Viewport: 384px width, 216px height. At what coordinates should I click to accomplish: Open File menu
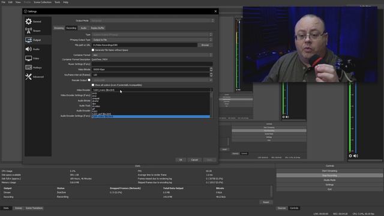tap(4, 2)
